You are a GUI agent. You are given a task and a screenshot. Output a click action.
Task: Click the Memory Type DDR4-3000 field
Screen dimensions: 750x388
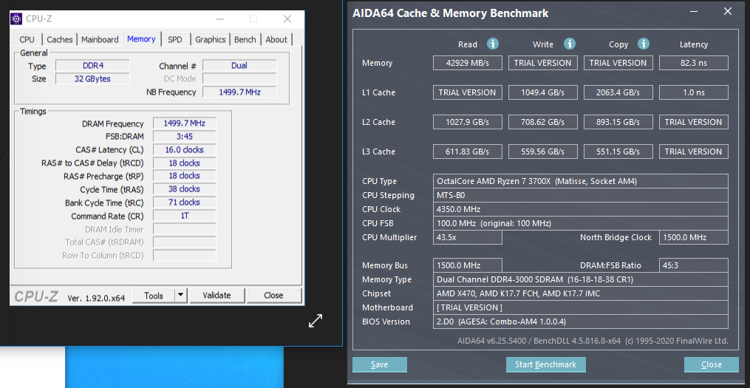point(581,279)
